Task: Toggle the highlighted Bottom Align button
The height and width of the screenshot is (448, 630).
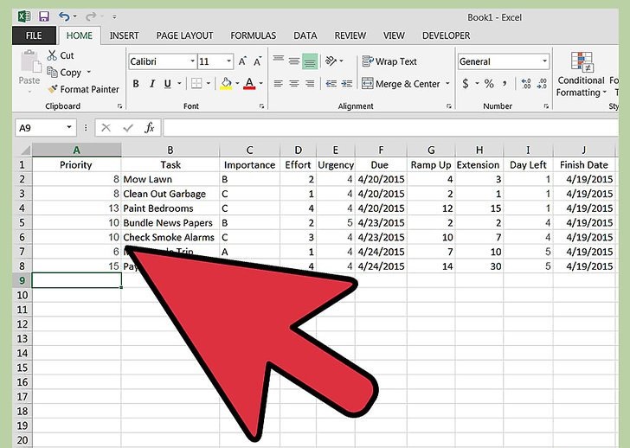Action: click(x=310, y=61)
